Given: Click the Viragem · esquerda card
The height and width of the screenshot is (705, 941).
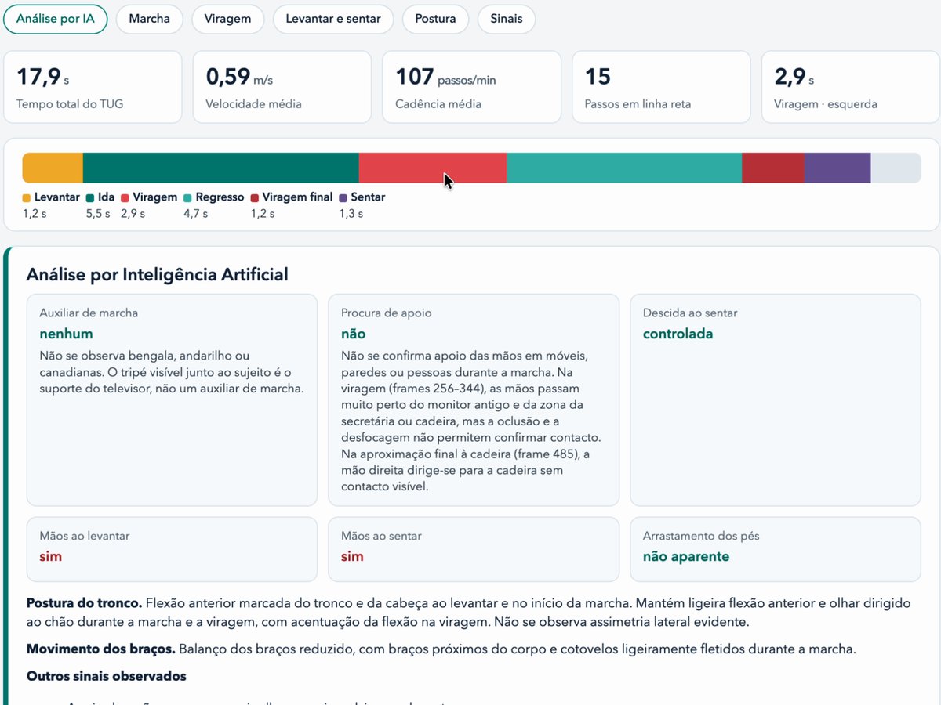Looking at the screenshot, I should pos(851,87).
